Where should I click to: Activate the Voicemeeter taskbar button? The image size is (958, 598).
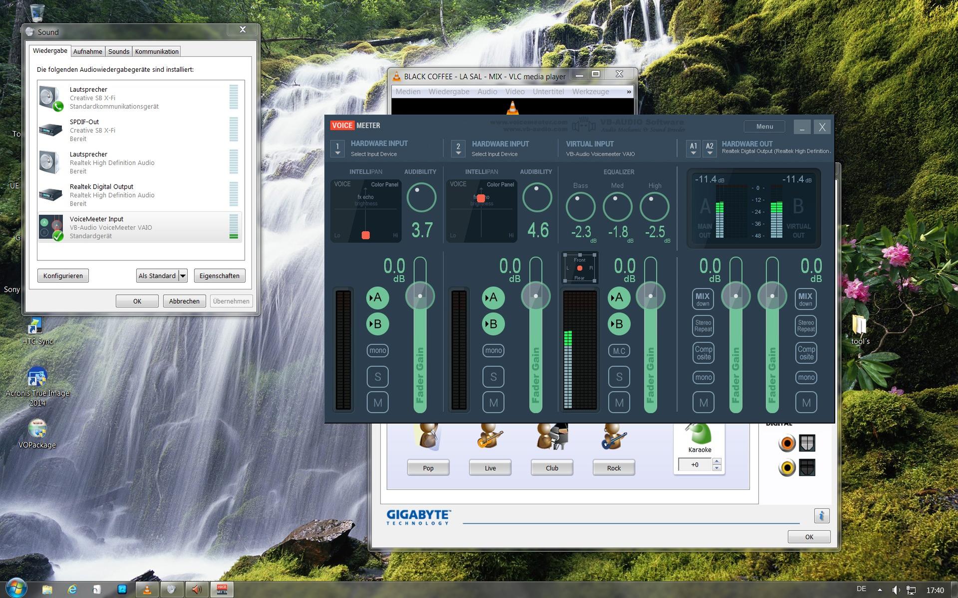222,590
